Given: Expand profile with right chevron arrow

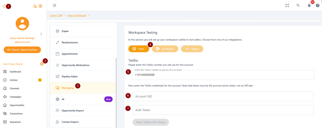Looking at the screenshot, I should point(41,34).
